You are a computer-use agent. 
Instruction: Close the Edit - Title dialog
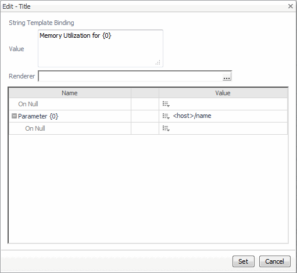coord(291,6)
